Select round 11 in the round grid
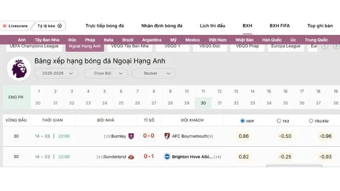This screenshot has width=340, height=191. (x=203, y=91)
